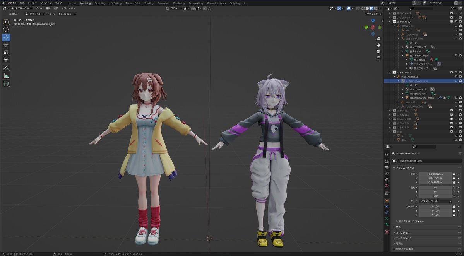This screenshot has width=464, height=256.
Task: Select the Transform tool
Action: pos(6,60)
